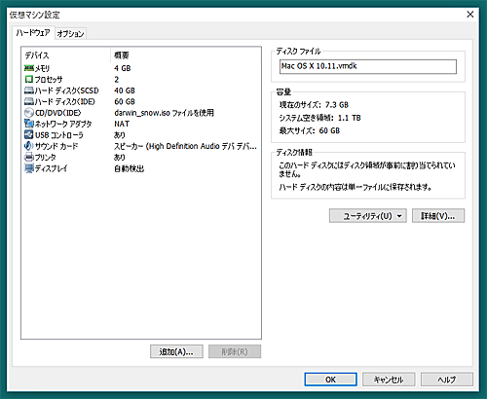Confirm settings with the OK button
The height and width of the screenshot is (399, 487).
click(330, 380)
